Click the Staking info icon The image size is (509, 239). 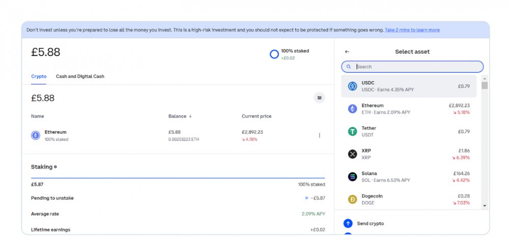(x=55, y=167)
